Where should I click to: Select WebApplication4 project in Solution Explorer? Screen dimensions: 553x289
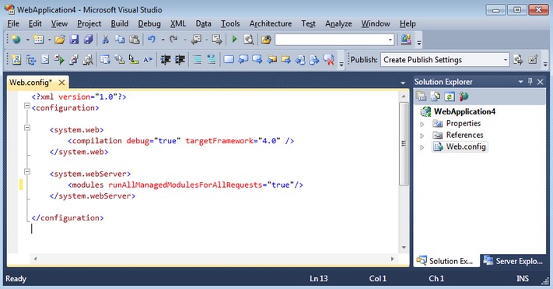[x=464, y=111]
